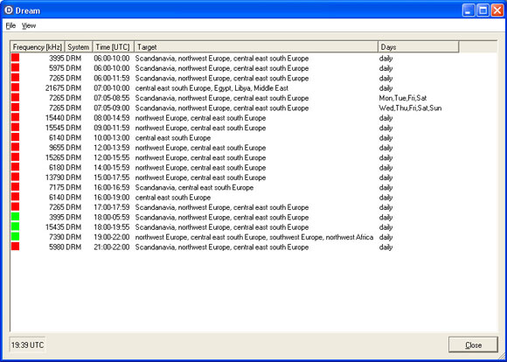Sort by System column header
Screen dimensions: 507x362
coord(79,47)
